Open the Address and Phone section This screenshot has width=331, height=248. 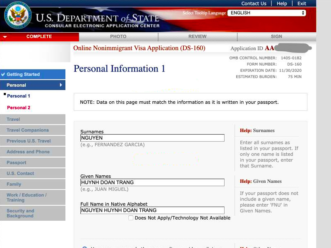coord(33,152)
